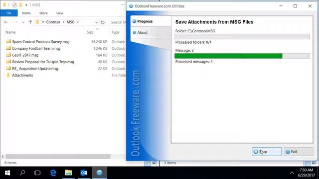Open the View tab in Explorer ribbon
Image resolution: width=319 pixels, height=179 pixels.
point(60,13)
